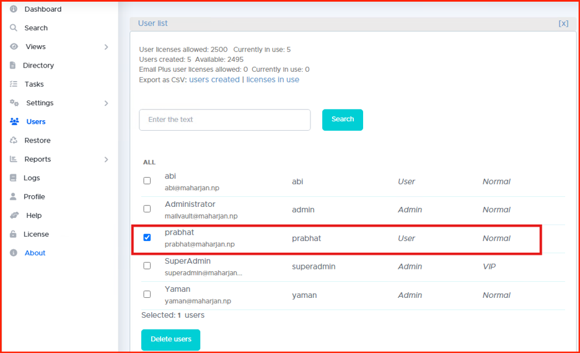Uncheck the prabhat user checkbox

point(147,237)
